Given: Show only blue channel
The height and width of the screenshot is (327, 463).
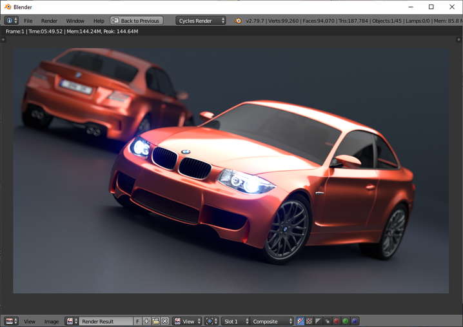Looking at the screenshot, I should 354,321.
